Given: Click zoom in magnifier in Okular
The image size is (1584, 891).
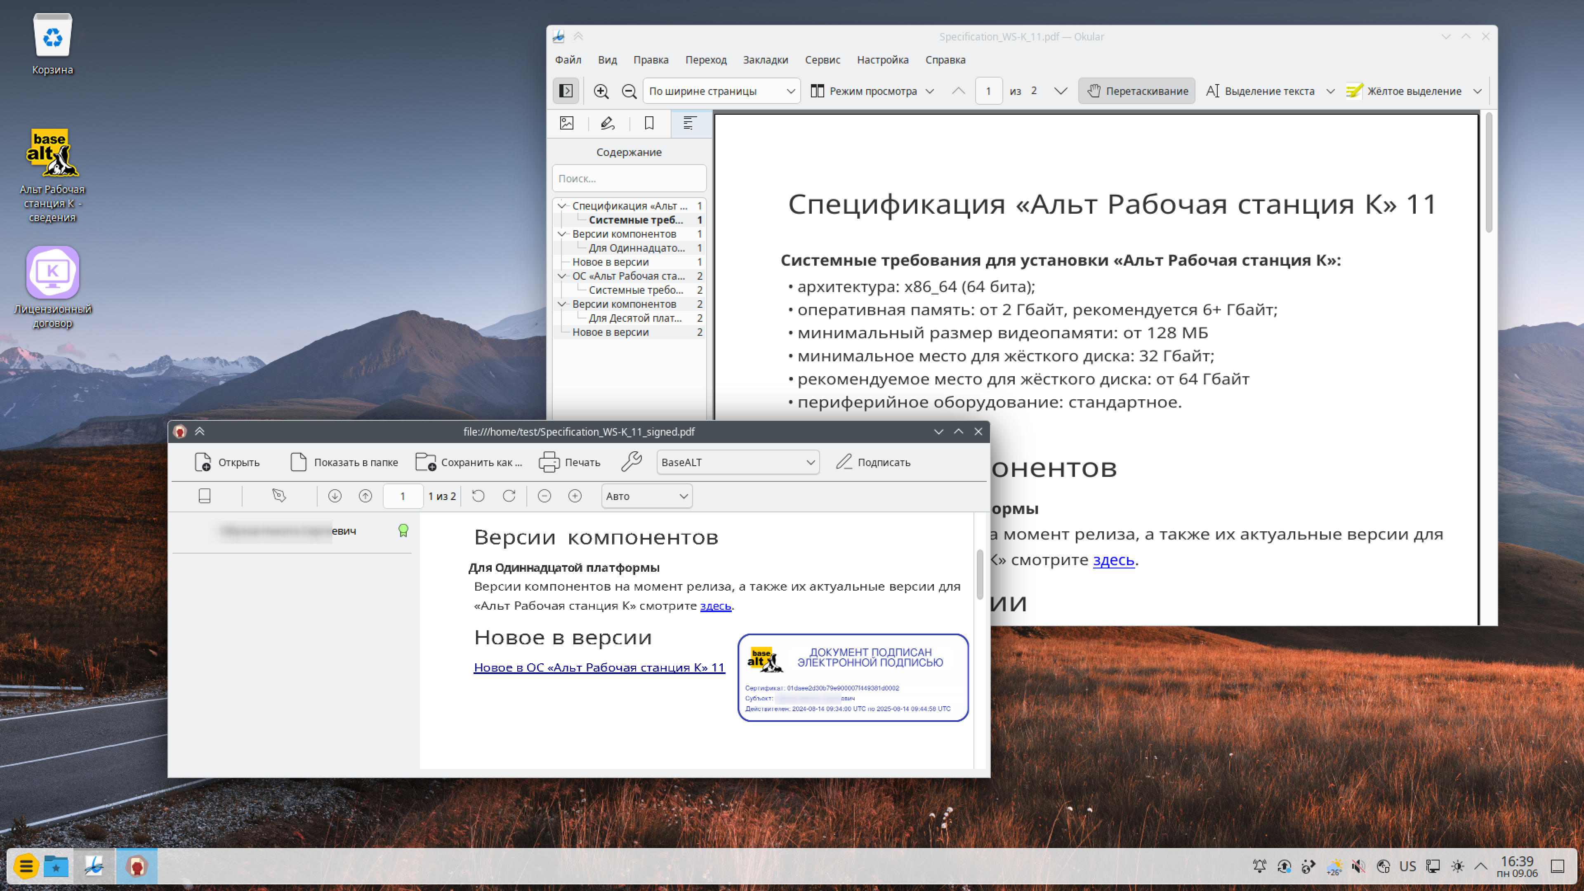Looking at the screenshot, I should [601, 91].
